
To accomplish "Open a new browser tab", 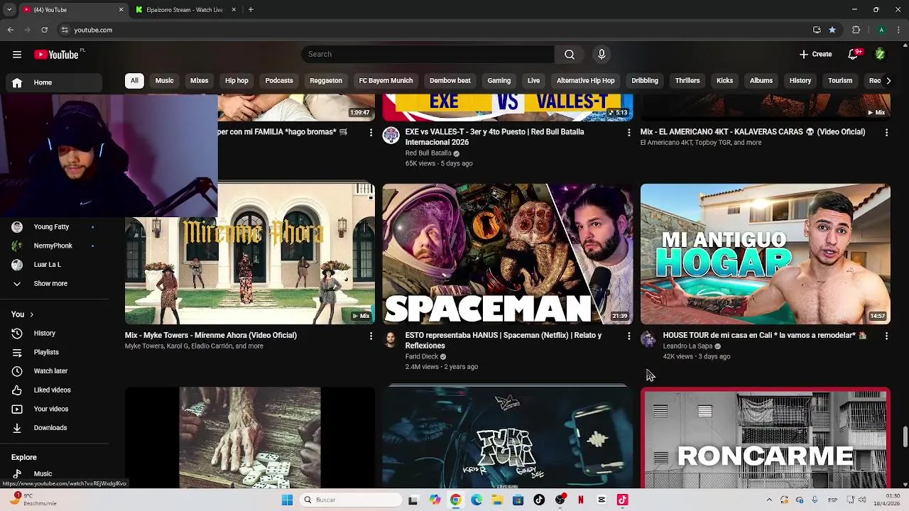I will click(x=251, y=10).
